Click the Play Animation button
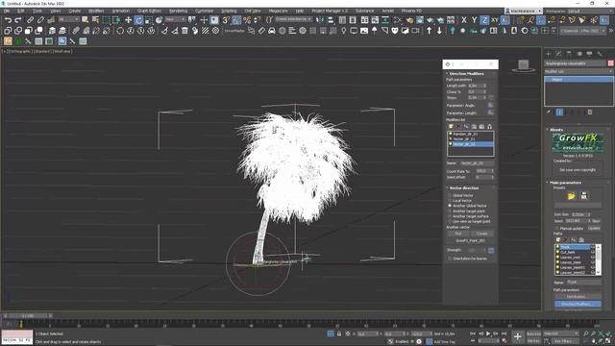Viewport: 615px width, 346px height. 488,334
